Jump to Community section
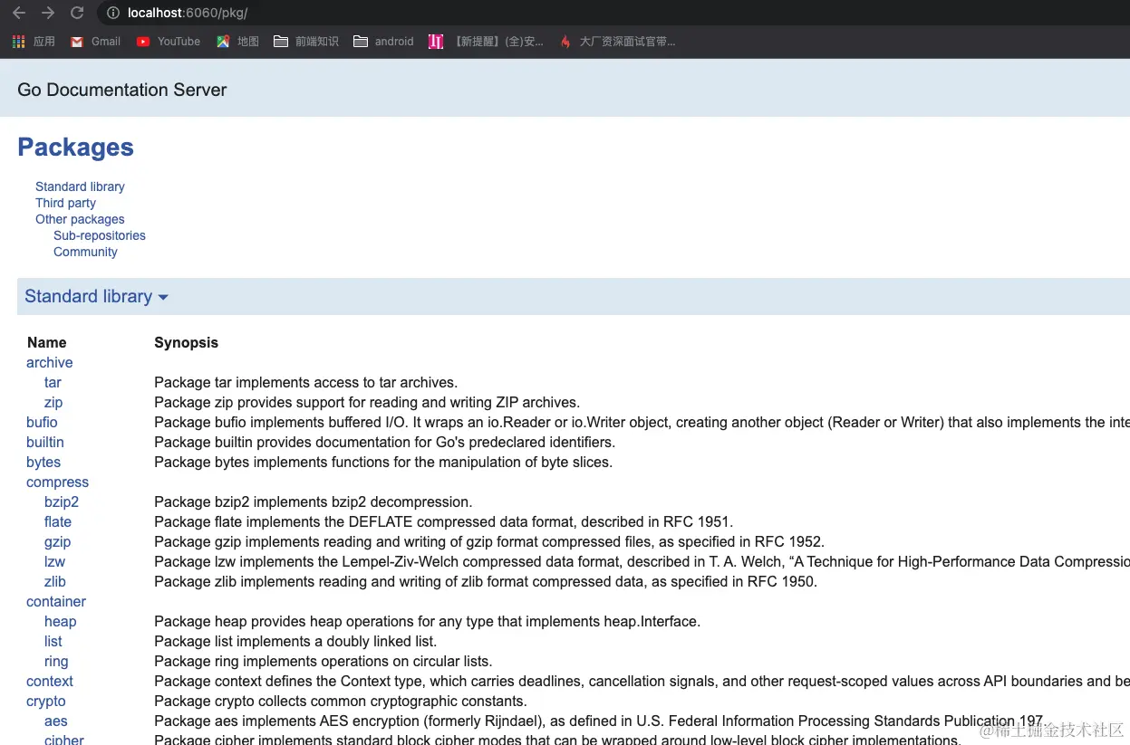Image resolution: width=1130 pixels, height=745 pixels. pos(85,252)
